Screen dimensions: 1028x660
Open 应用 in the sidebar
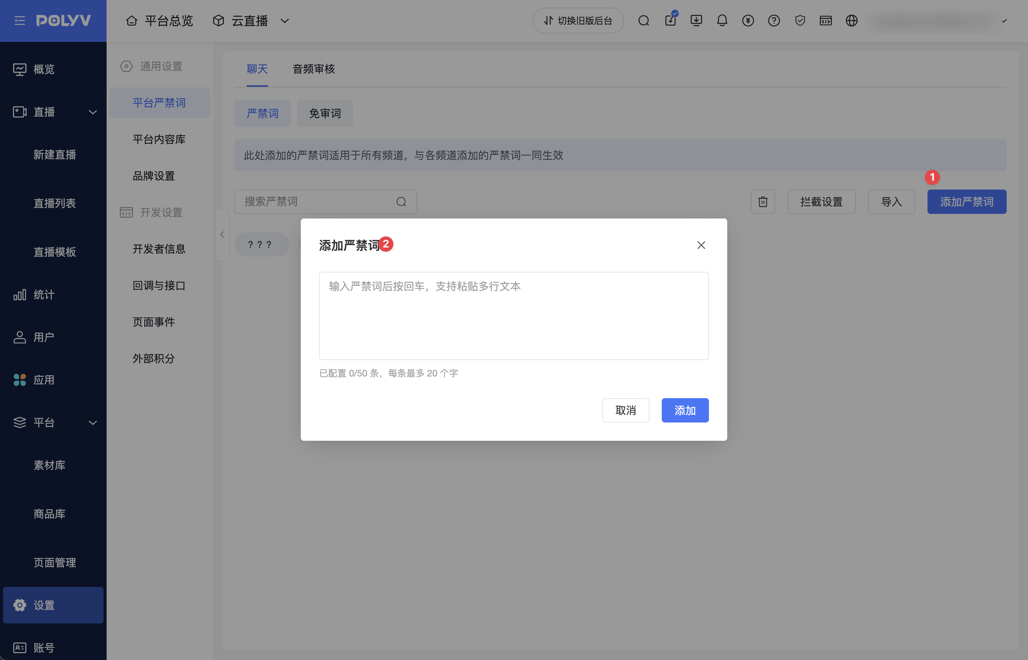point(53,380)
